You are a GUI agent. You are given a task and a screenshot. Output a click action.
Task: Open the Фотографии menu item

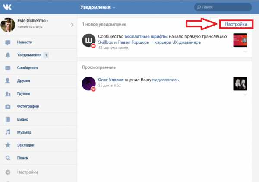(38, 106)
